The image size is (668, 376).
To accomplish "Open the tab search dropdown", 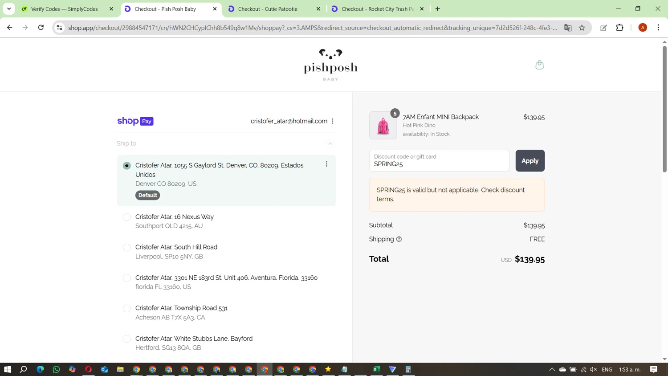I will (9, 9).
